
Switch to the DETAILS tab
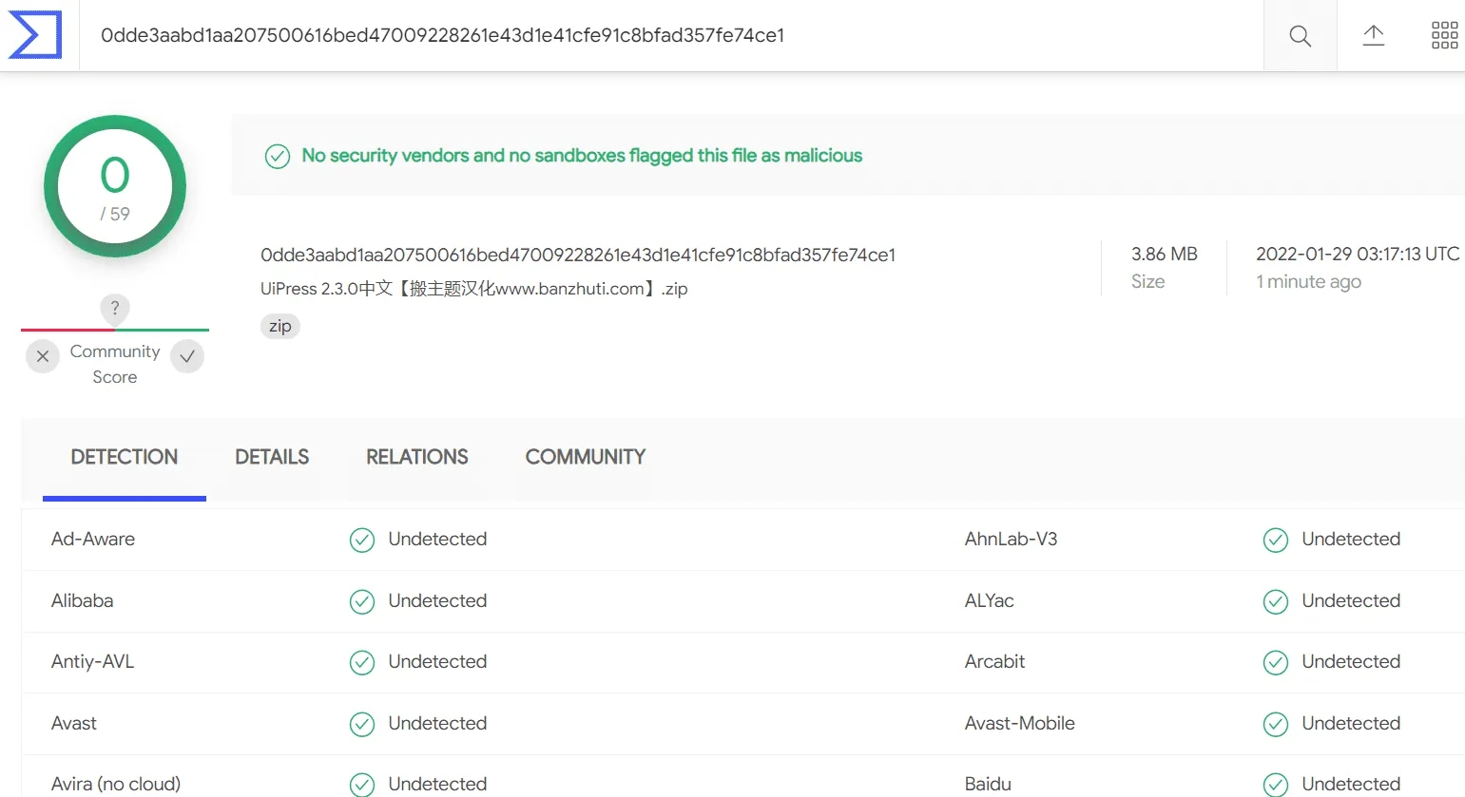tap(272, 457)
